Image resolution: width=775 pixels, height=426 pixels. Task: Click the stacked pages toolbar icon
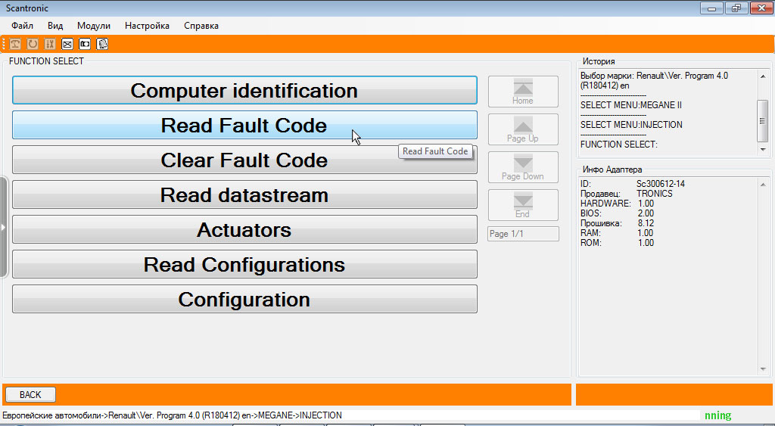point(102,44)
